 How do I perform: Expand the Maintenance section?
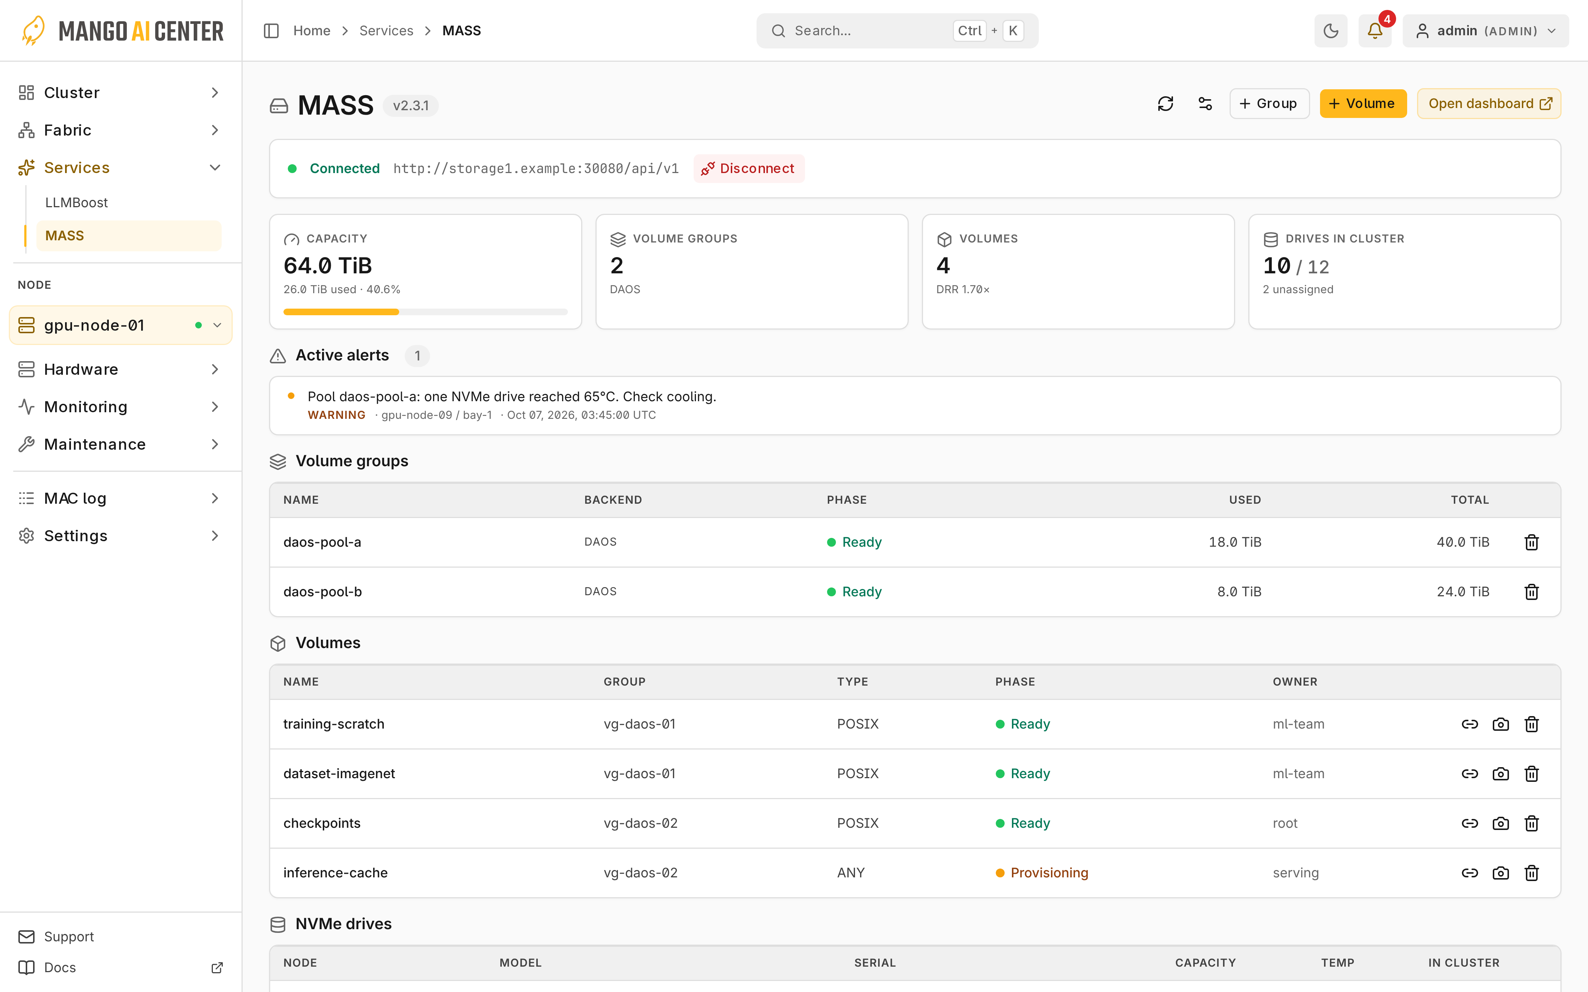click(121, 444)
